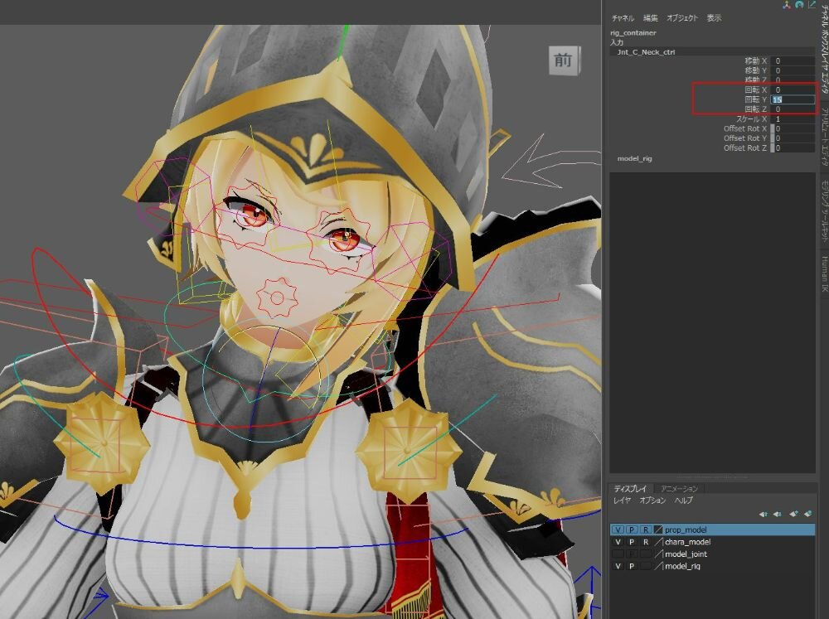Click the manipulator icon above the channel box

pyautogui.click(x=786, y=5)
